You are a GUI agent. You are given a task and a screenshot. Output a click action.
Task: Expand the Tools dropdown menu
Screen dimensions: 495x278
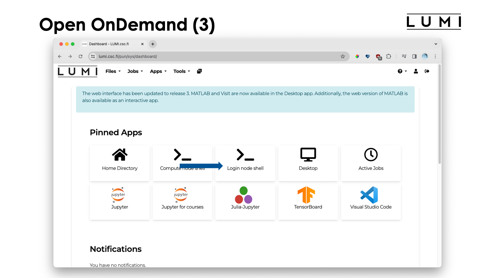coord(182,71)
